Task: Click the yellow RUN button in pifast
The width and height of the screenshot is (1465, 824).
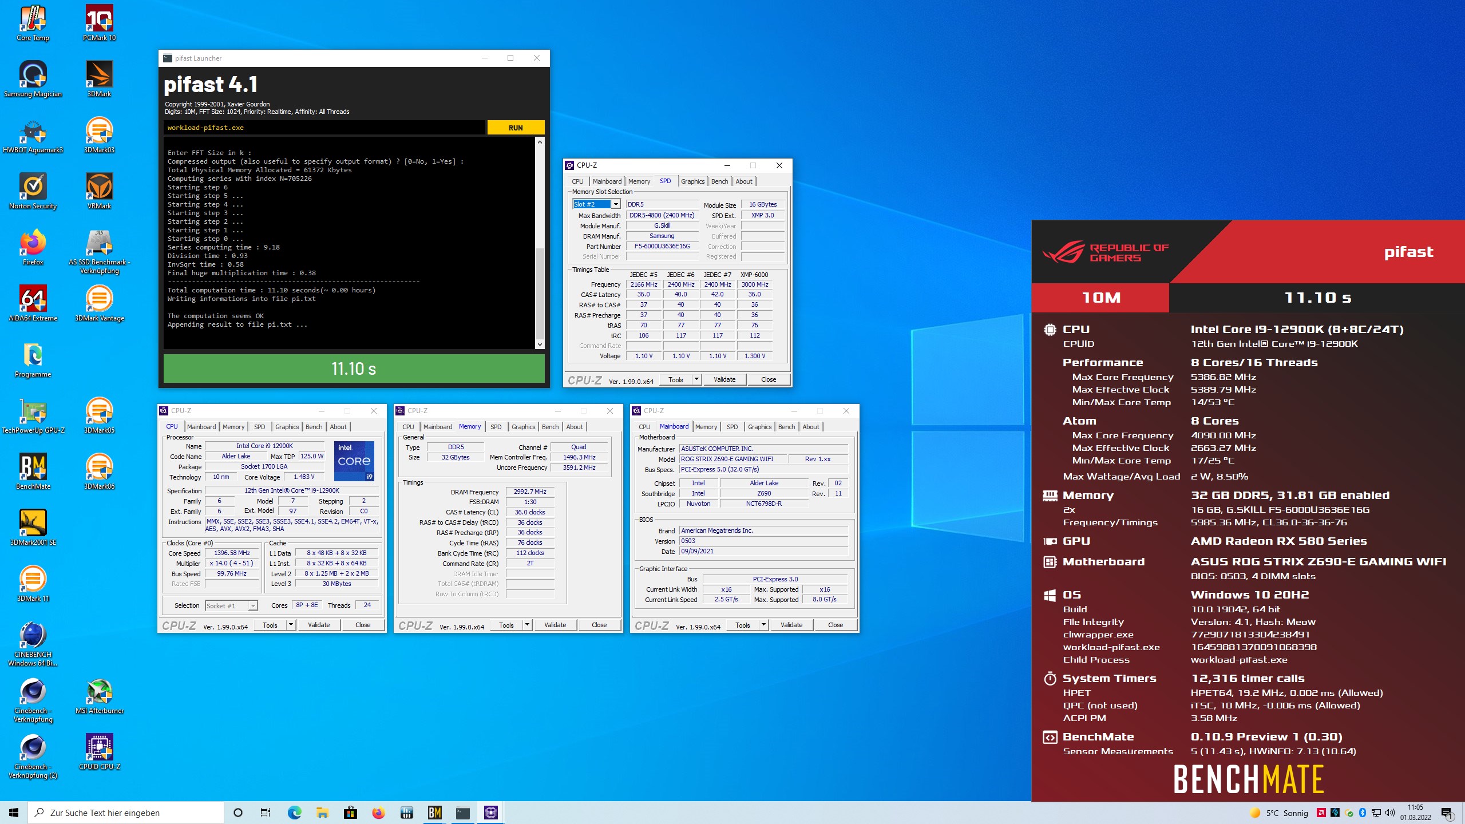Action: pyautogui.click(x=516, y=128)
